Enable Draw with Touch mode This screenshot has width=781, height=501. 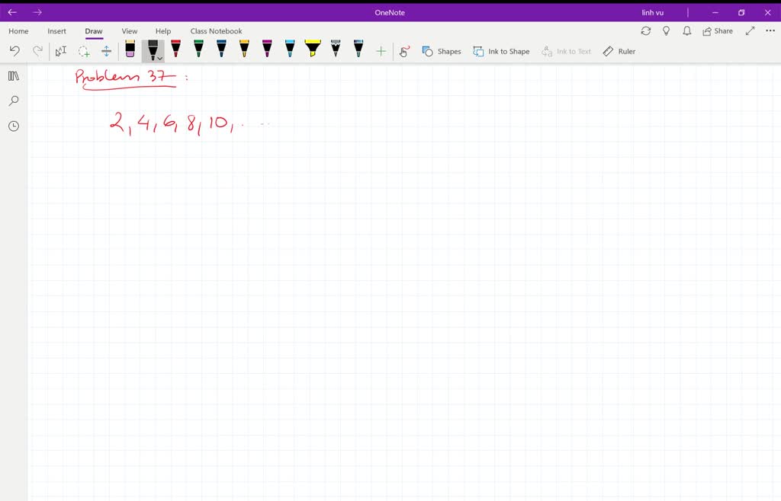pos(404,51)
